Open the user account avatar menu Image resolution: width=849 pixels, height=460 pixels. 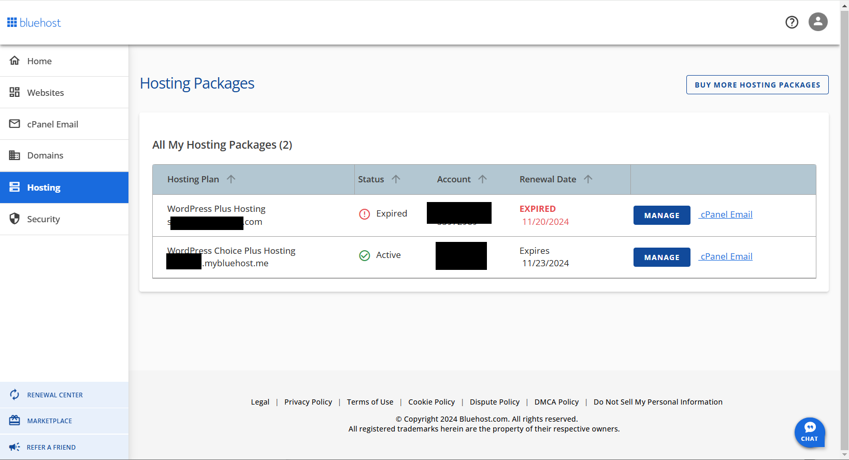tap(818, 22)
